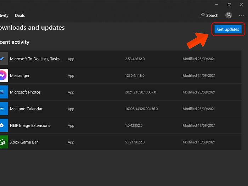Open the Search box
This screenshot has width=248, height=186.
209,15
